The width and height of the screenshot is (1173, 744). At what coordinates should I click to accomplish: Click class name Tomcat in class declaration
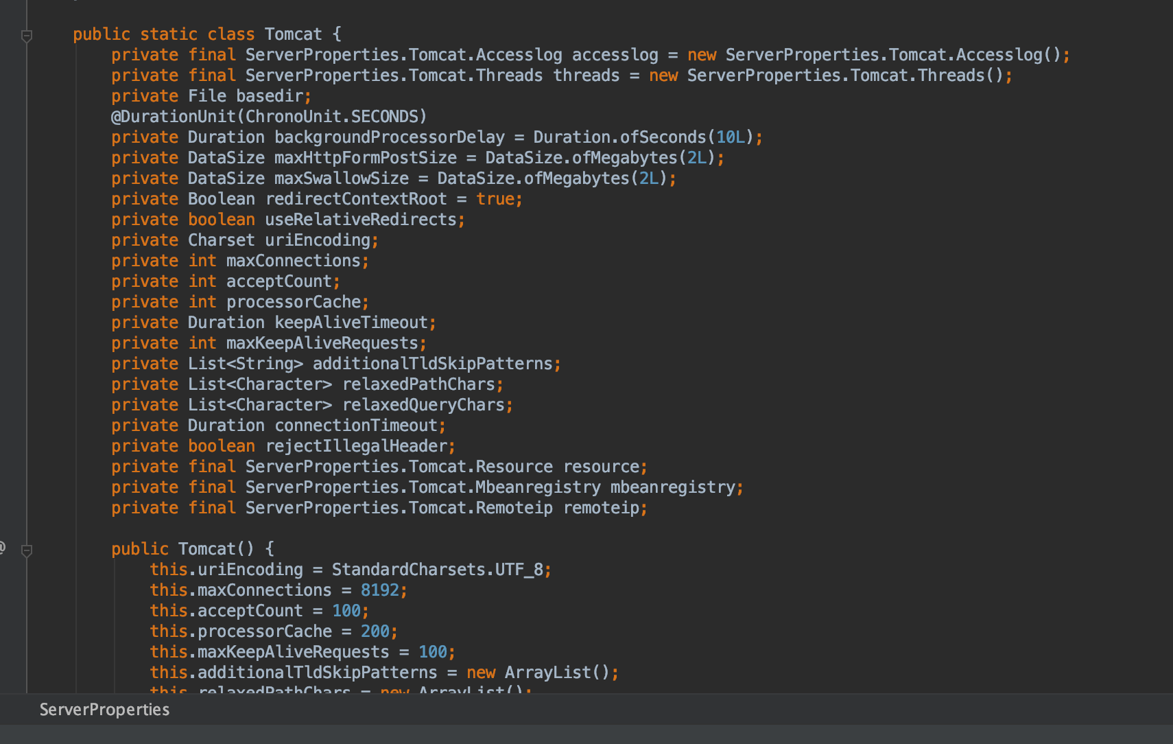pyautogui.click(x=293, y=34)
